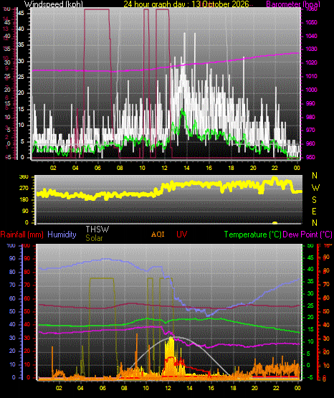Screen dimensions: 334x398
Task: Click the Windspeed (kph) title label
Action: [x=54, y=4]
